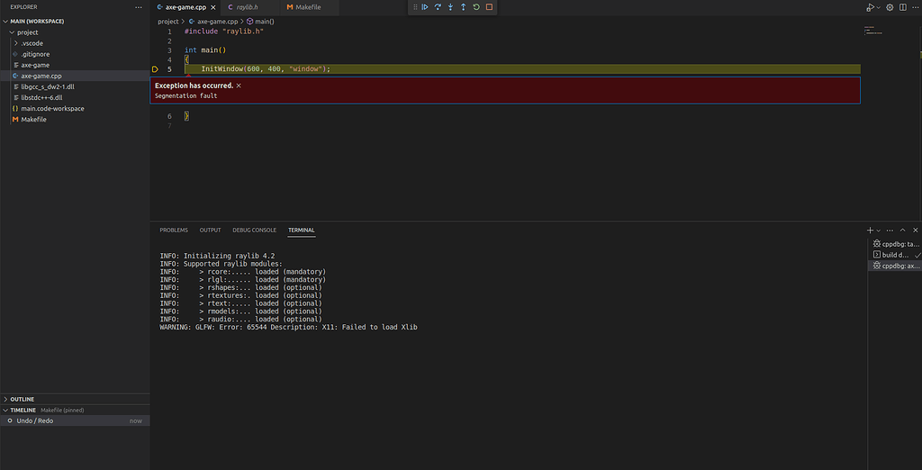The width and height of the screenshot is (922, 470).
Task: Click the debug Step Into icon
Action: 450,7
